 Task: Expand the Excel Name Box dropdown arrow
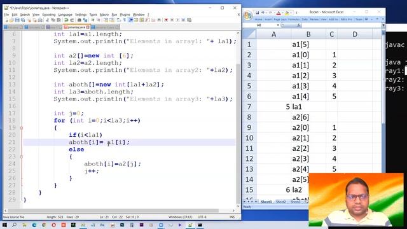point(278,25)
